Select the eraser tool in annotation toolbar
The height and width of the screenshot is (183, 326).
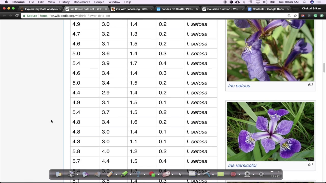(166, 174)
